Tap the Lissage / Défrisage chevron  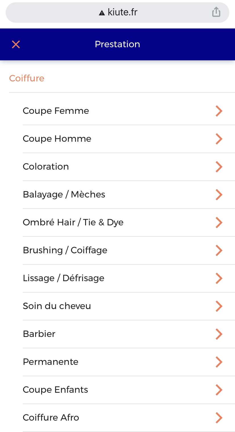point(219,278)
